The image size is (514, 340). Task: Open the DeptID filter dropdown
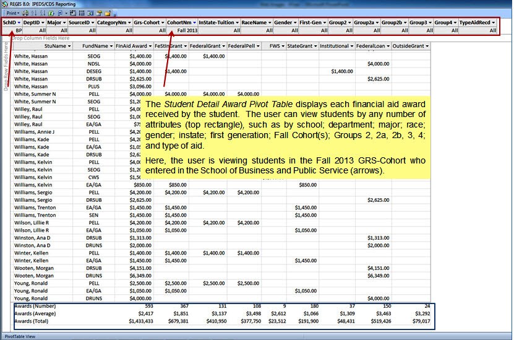pos(42,22)
